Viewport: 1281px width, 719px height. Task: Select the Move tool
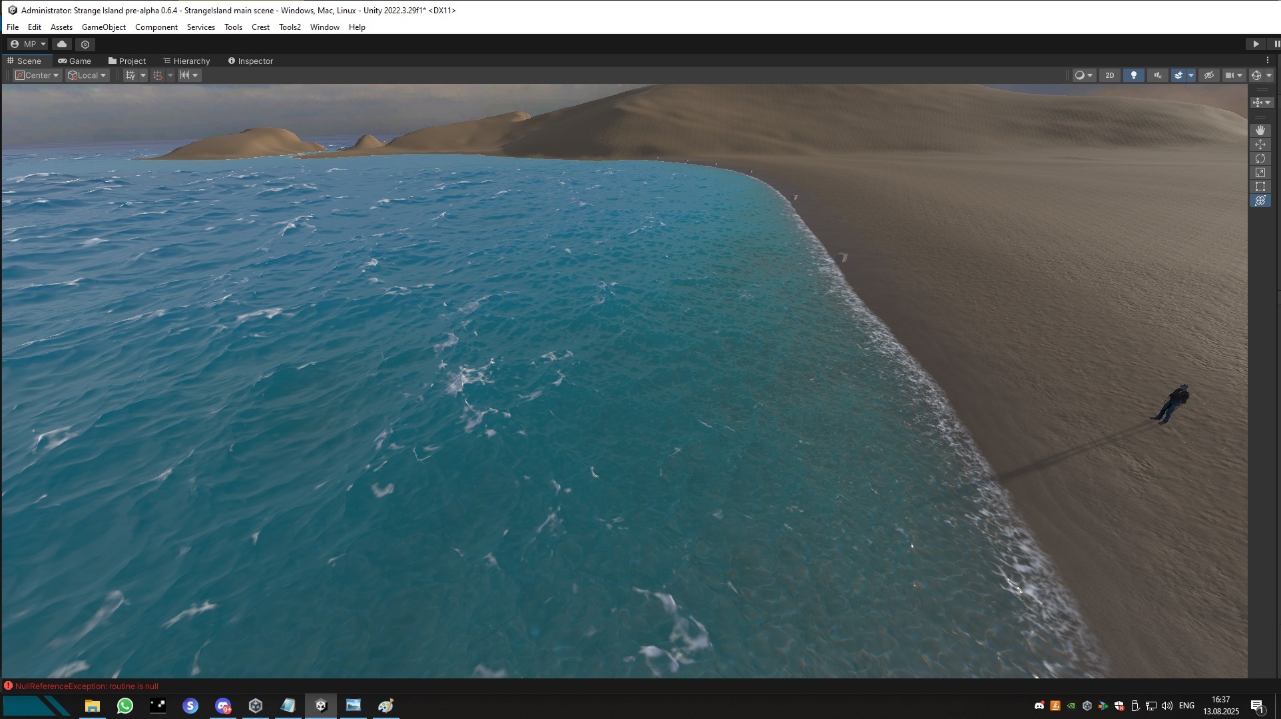1260,144
